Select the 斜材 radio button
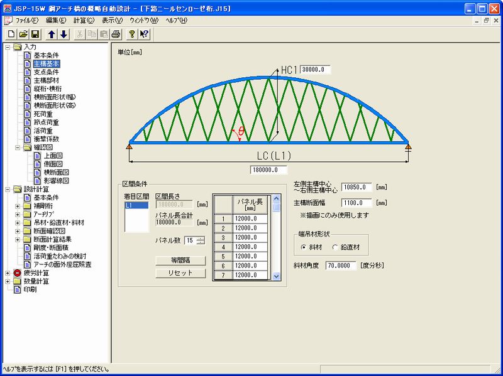Image resolution: width=503 pixels, height=376 pixels. tap(304, 246)
